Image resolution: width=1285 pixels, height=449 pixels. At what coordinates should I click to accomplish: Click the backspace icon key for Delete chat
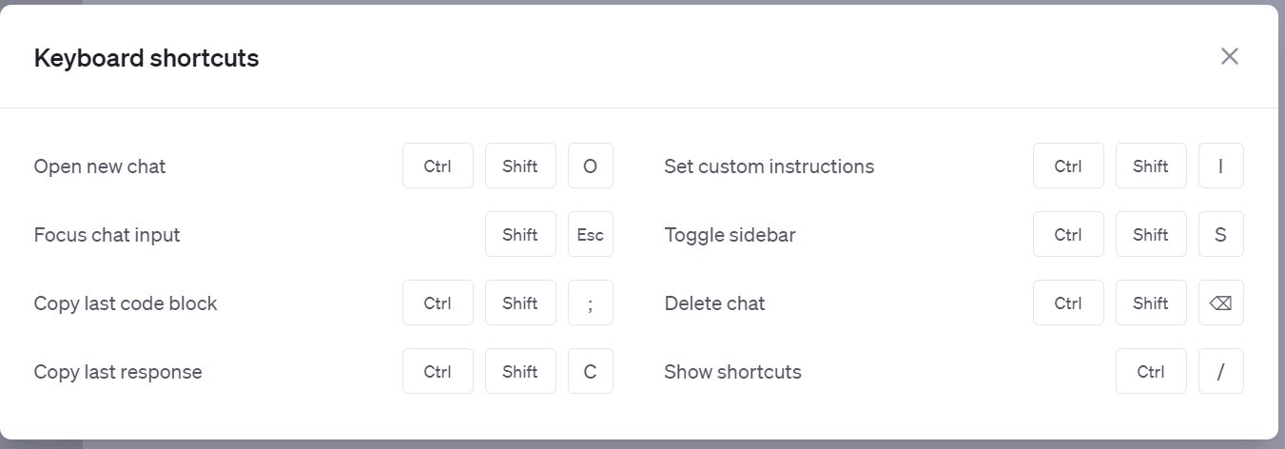pos(1221,303)
